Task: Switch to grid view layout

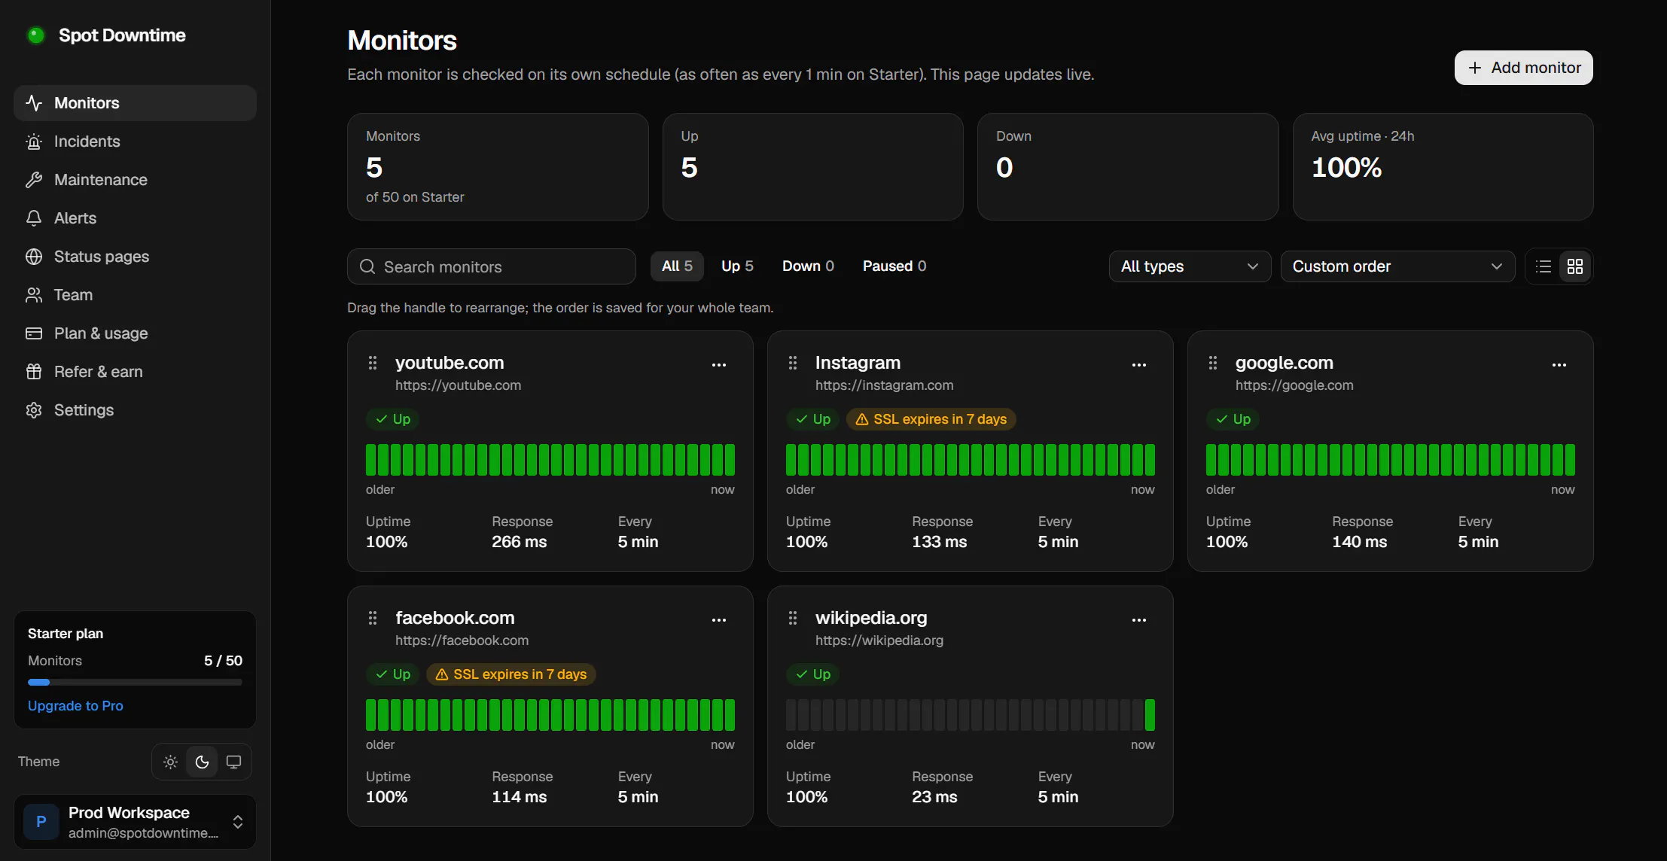Action: [x=1575, y=266]
